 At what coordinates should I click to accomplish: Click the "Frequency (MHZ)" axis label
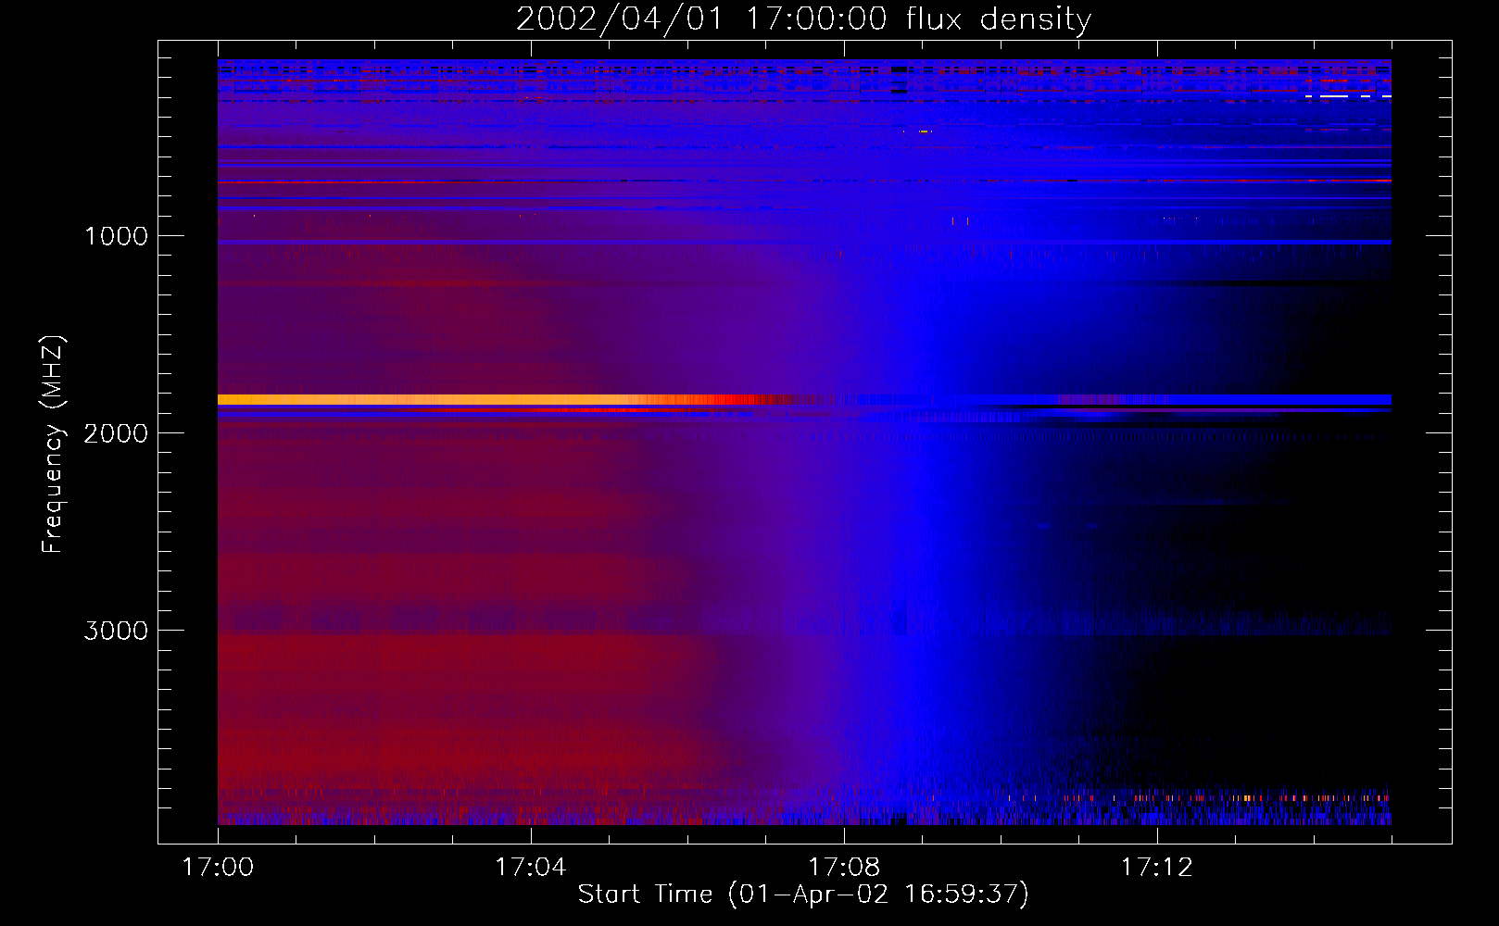pos(53,444)
